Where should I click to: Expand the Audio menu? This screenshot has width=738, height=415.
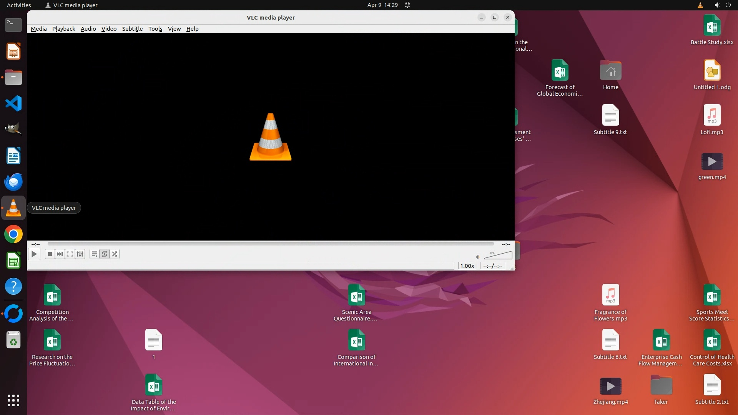(88, 29)
